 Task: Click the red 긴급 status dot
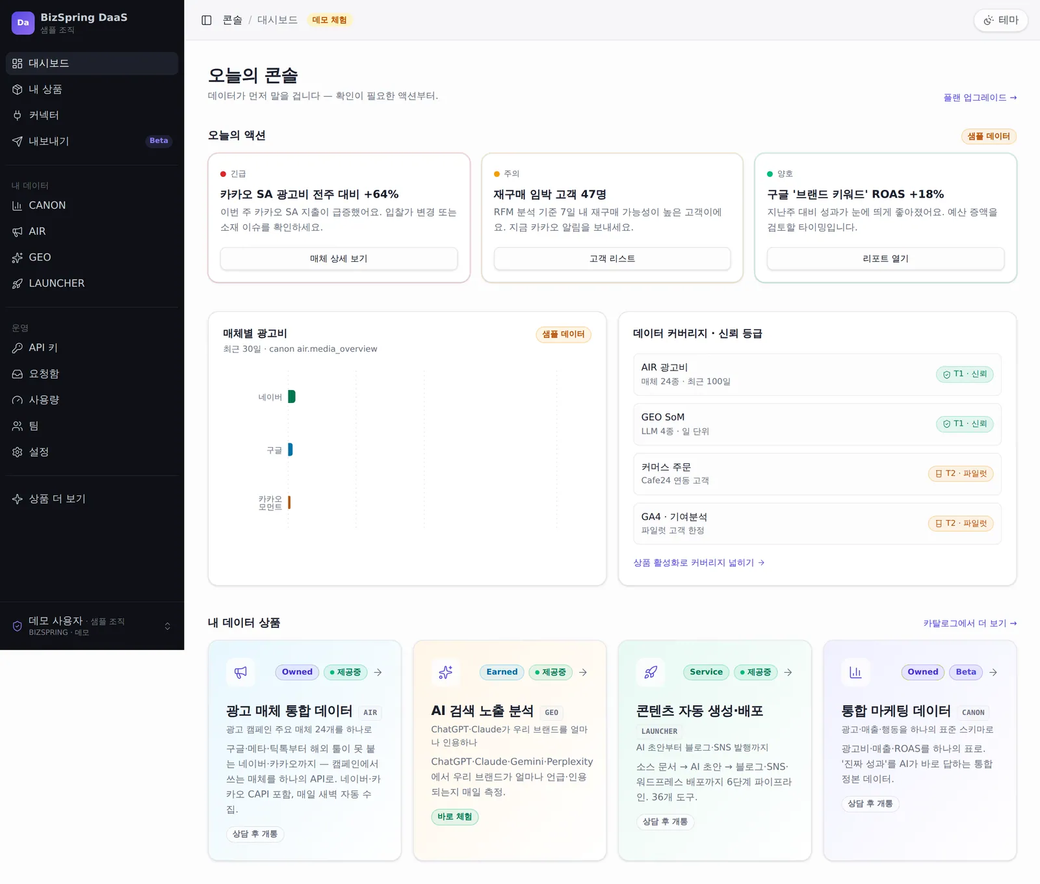[x=223, y=174]
